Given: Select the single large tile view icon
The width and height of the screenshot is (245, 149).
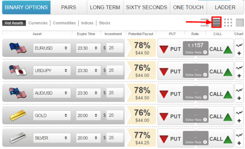Looking at the screenshot, I should pos(240,23).
